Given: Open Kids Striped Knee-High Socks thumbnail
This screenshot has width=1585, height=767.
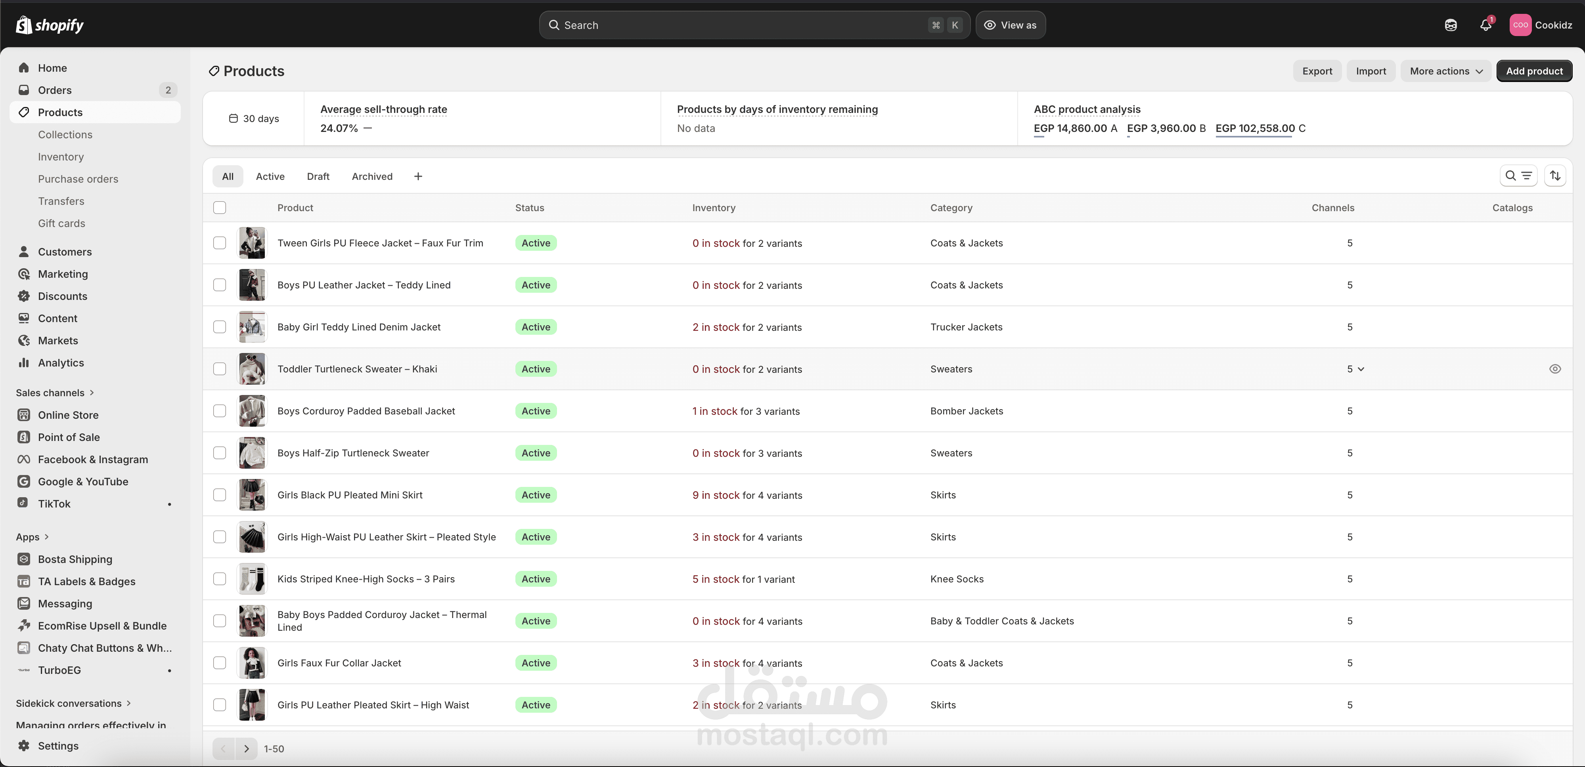Looking at the screenshot, I should [252, 579].
